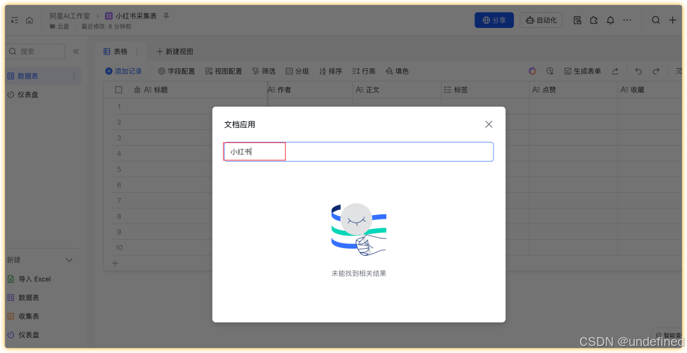
Task: Redo the last action
Action: (x=656, y=71)
